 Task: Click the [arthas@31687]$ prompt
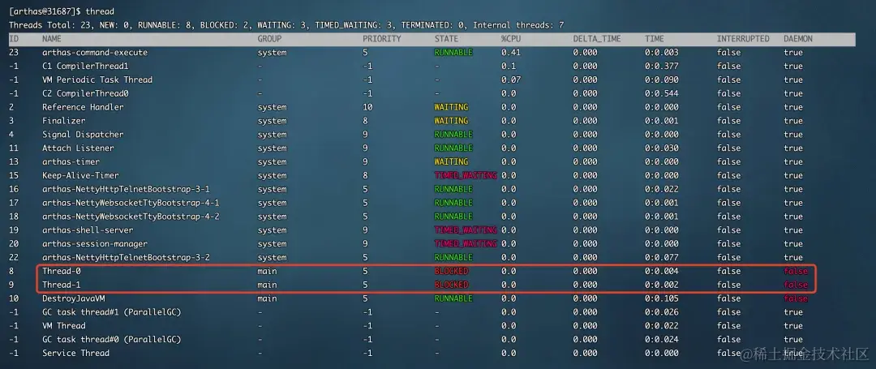click(45, 11)
